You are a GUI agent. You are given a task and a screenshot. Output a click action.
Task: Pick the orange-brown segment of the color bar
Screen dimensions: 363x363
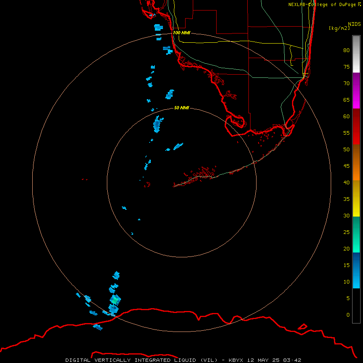click(356, 163)
